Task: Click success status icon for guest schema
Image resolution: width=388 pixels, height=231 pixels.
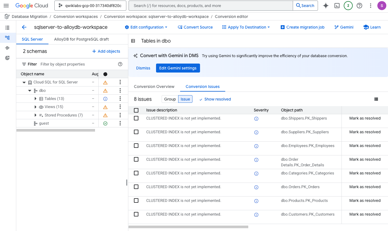Action: coord(105,123)
